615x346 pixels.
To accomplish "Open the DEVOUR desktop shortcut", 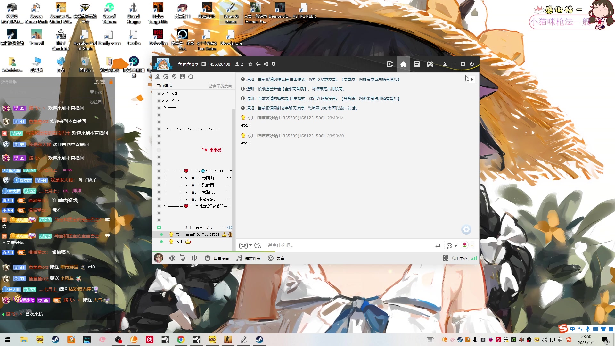I will (x=207, y=10).
